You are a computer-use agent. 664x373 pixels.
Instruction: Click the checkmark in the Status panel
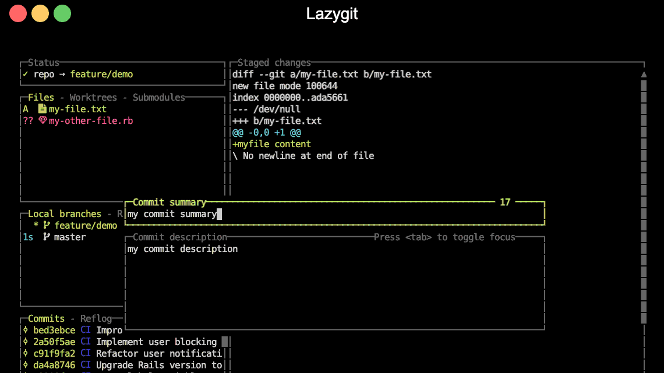coord(26,74)
